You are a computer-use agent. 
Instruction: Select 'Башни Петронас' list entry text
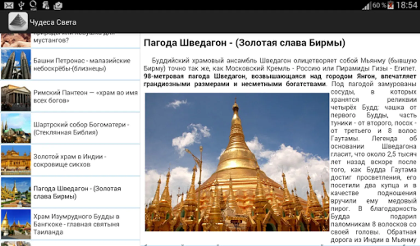tap(82, 65)
